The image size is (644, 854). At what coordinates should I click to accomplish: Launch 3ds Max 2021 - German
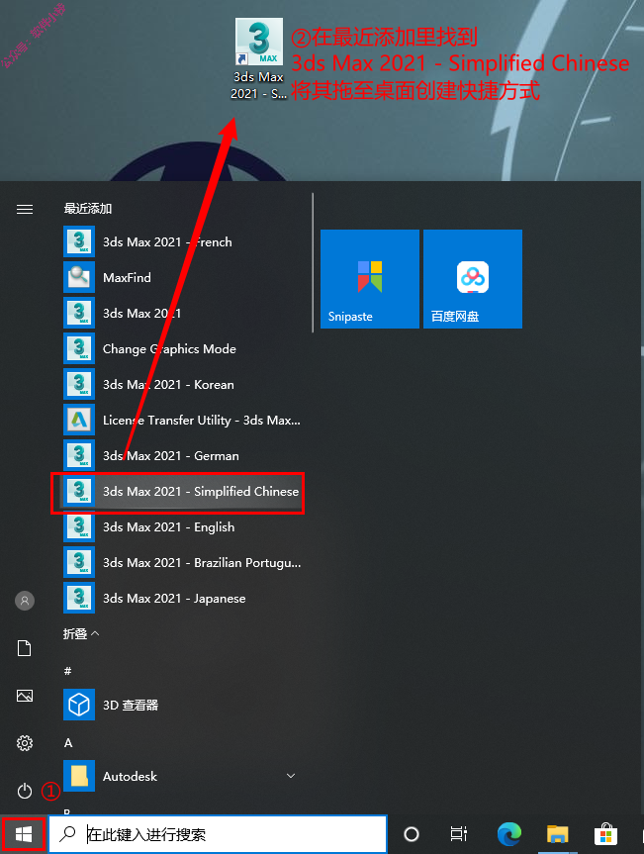(x=182, y=455)
